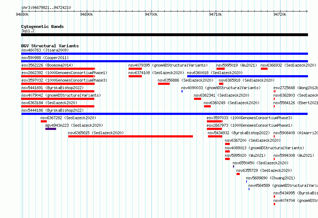The image size is (318, 218).
Task: Select the red bar under nsv4089013
Action: click(227, 151)
